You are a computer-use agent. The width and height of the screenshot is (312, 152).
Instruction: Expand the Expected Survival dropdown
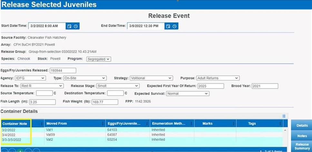(x=187, y=94)
